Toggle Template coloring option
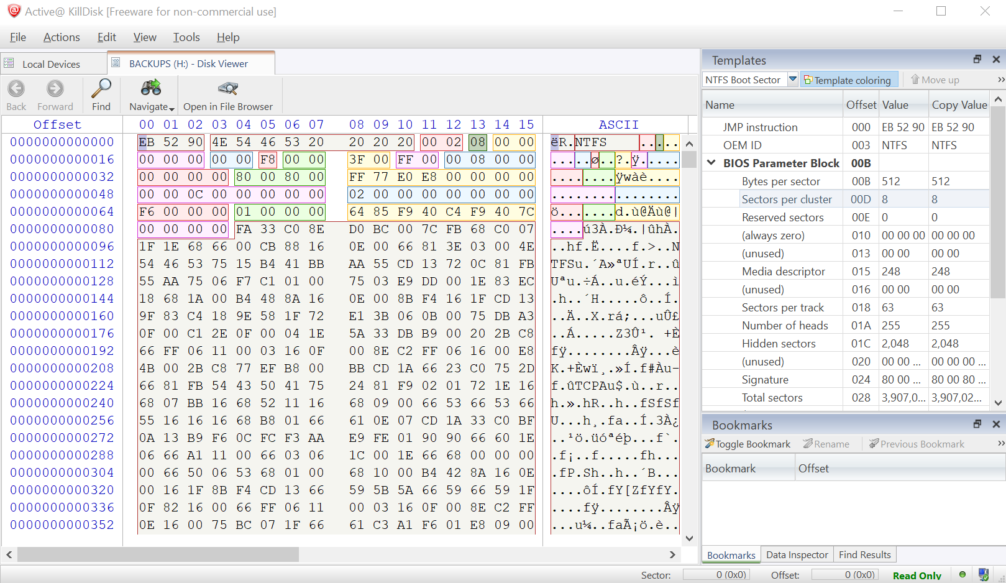Viewport: 1006px width, 583px height. click(x=848, y=80)
